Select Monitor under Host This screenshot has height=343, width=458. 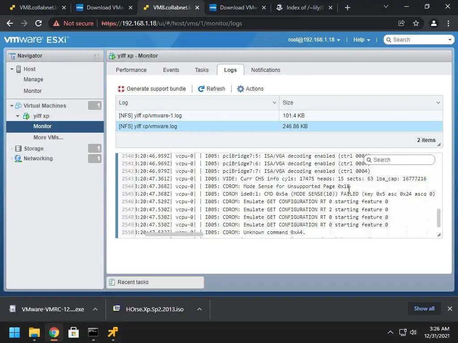[32, 91]
